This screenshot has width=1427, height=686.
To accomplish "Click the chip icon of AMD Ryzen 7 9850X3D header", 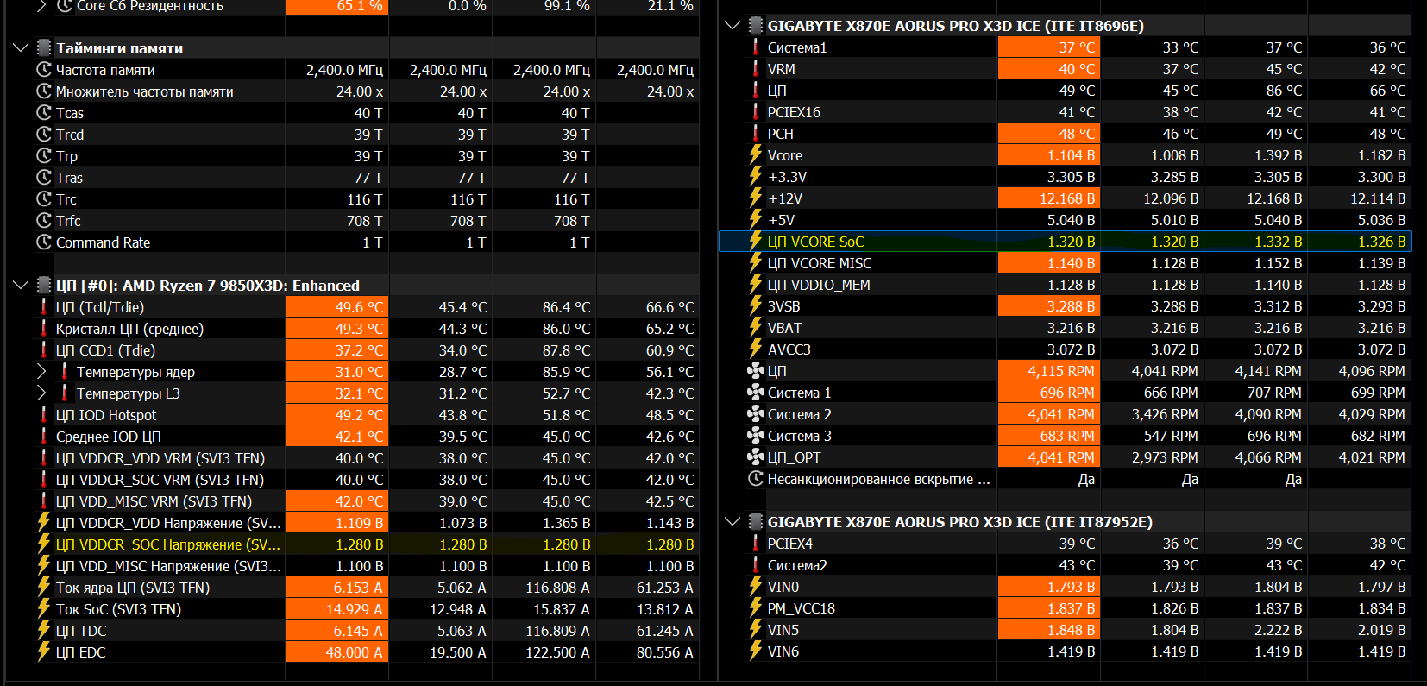I will (45, 286).
